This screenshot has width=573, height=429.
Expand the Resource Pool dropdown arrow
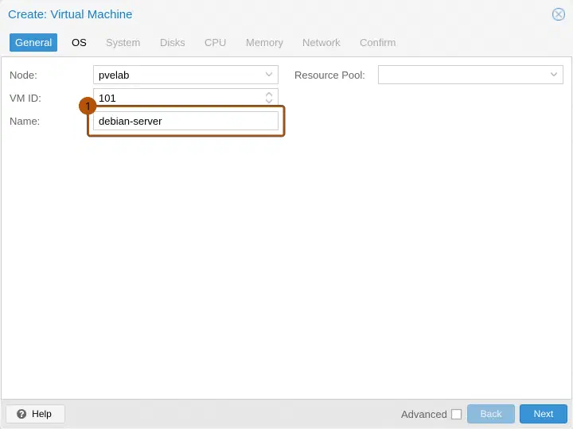pos(554,75)
